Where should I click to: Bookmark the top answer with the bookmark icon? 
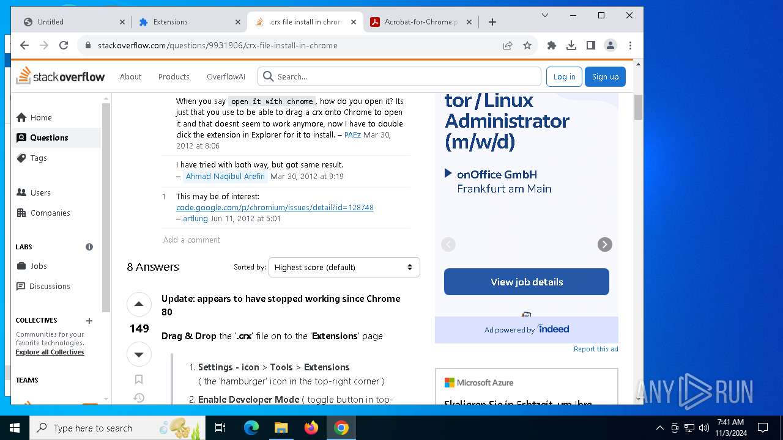click(139, 380)
